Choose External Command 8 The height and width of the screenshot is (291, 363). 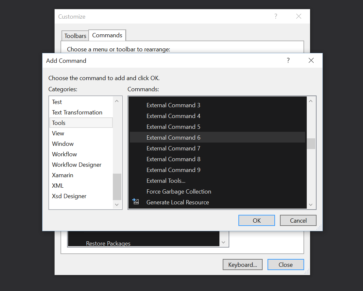[x=217, y=159]
